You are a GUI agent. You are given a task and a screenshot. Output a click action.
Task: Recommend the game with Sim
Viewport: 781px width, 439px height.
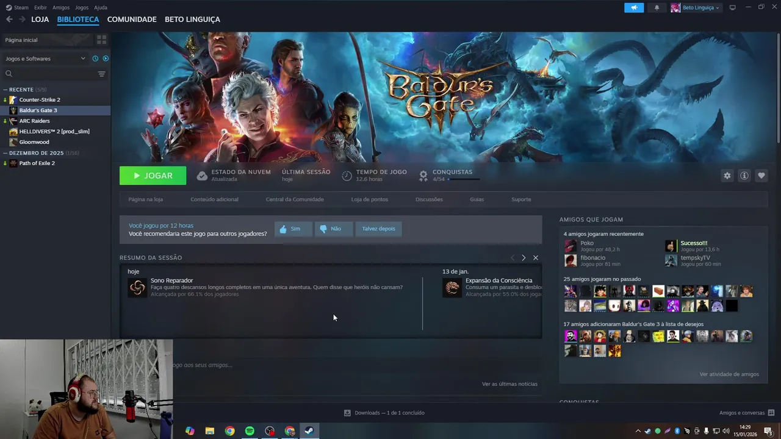coord(293,229)
